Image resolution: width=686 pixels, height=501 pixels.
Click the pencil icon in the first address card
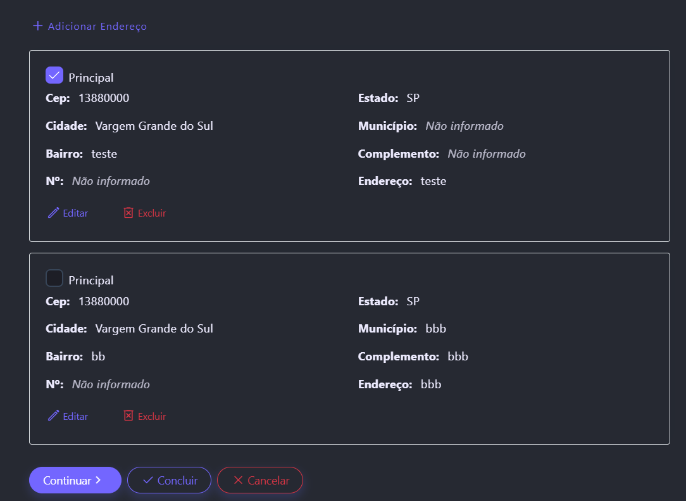[53, 213]
